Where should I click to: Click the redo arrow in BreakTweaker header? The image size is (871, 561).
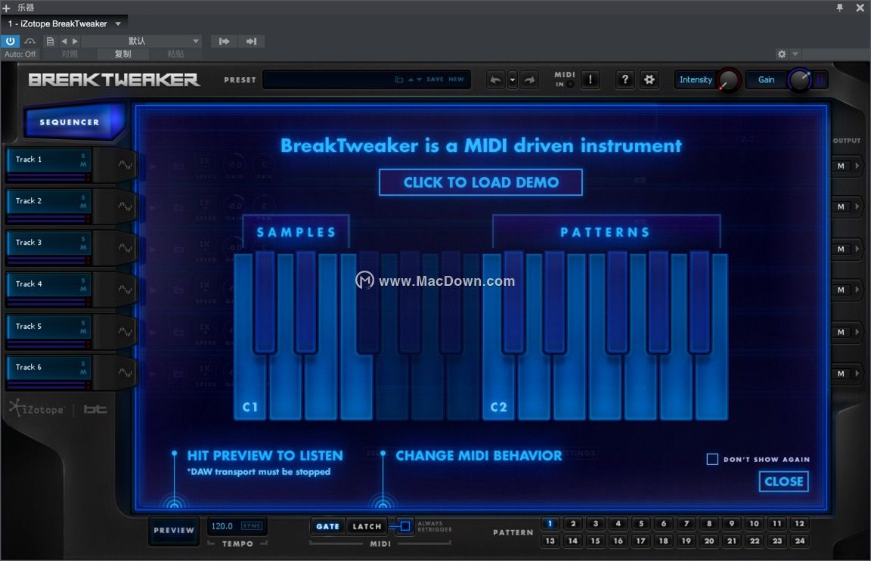pos(530,80)
